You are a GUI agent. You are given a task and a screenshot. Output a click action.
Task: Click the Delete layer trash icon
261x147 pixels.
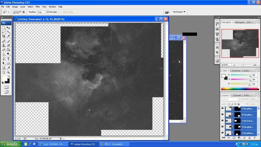[x=254, y=138]
